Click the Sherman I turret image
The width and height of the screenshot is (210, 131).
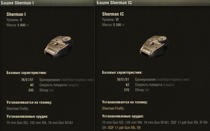point(59,46)
